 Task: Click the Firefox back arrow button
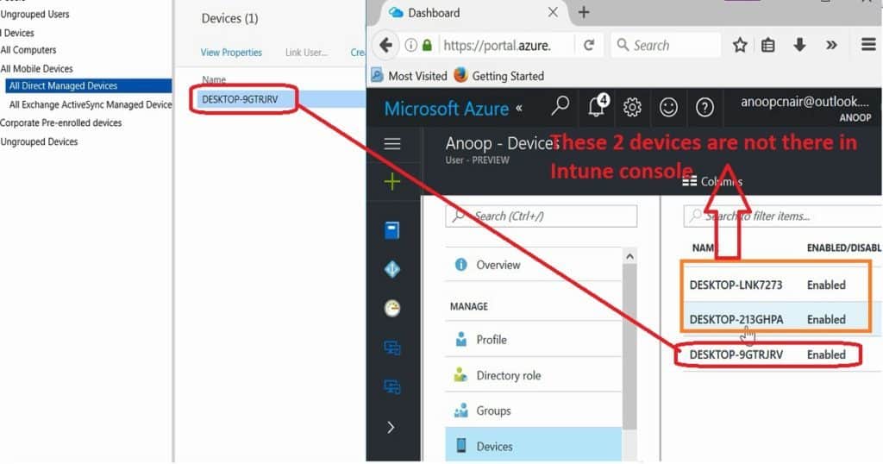tap(385, 45)
